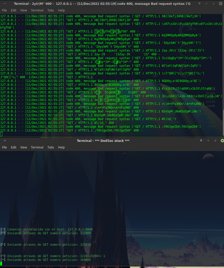Select 'Conexion establecida con el host' line
Viewport: 224px width, 268px height.
tap(46, 229)
